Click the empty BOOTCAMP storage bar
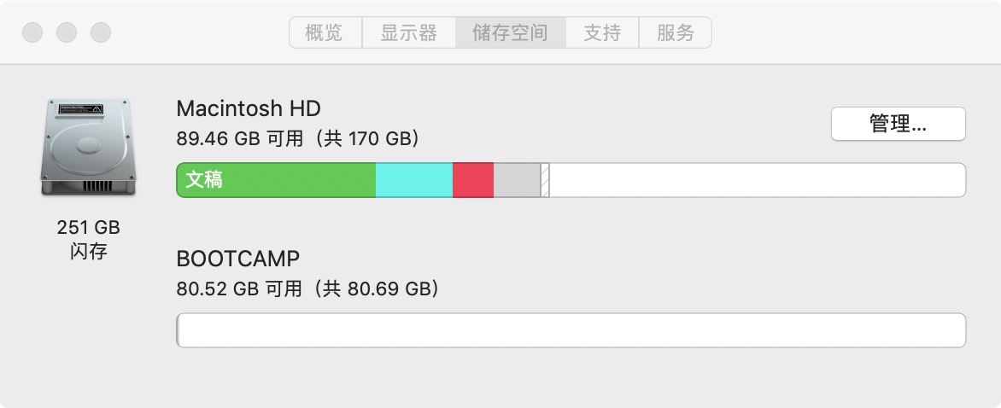1001x408 pixels. (x=571, y=330)
